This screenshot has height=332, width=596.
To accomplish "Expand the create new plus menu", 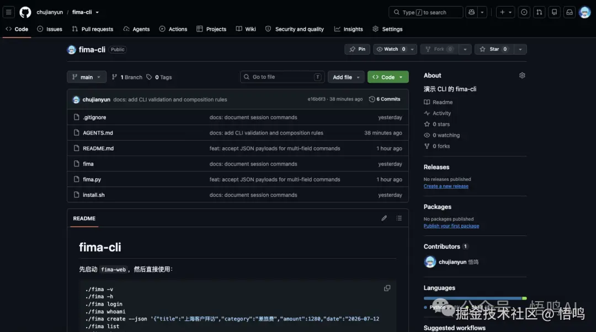I will tap(505, 12).
